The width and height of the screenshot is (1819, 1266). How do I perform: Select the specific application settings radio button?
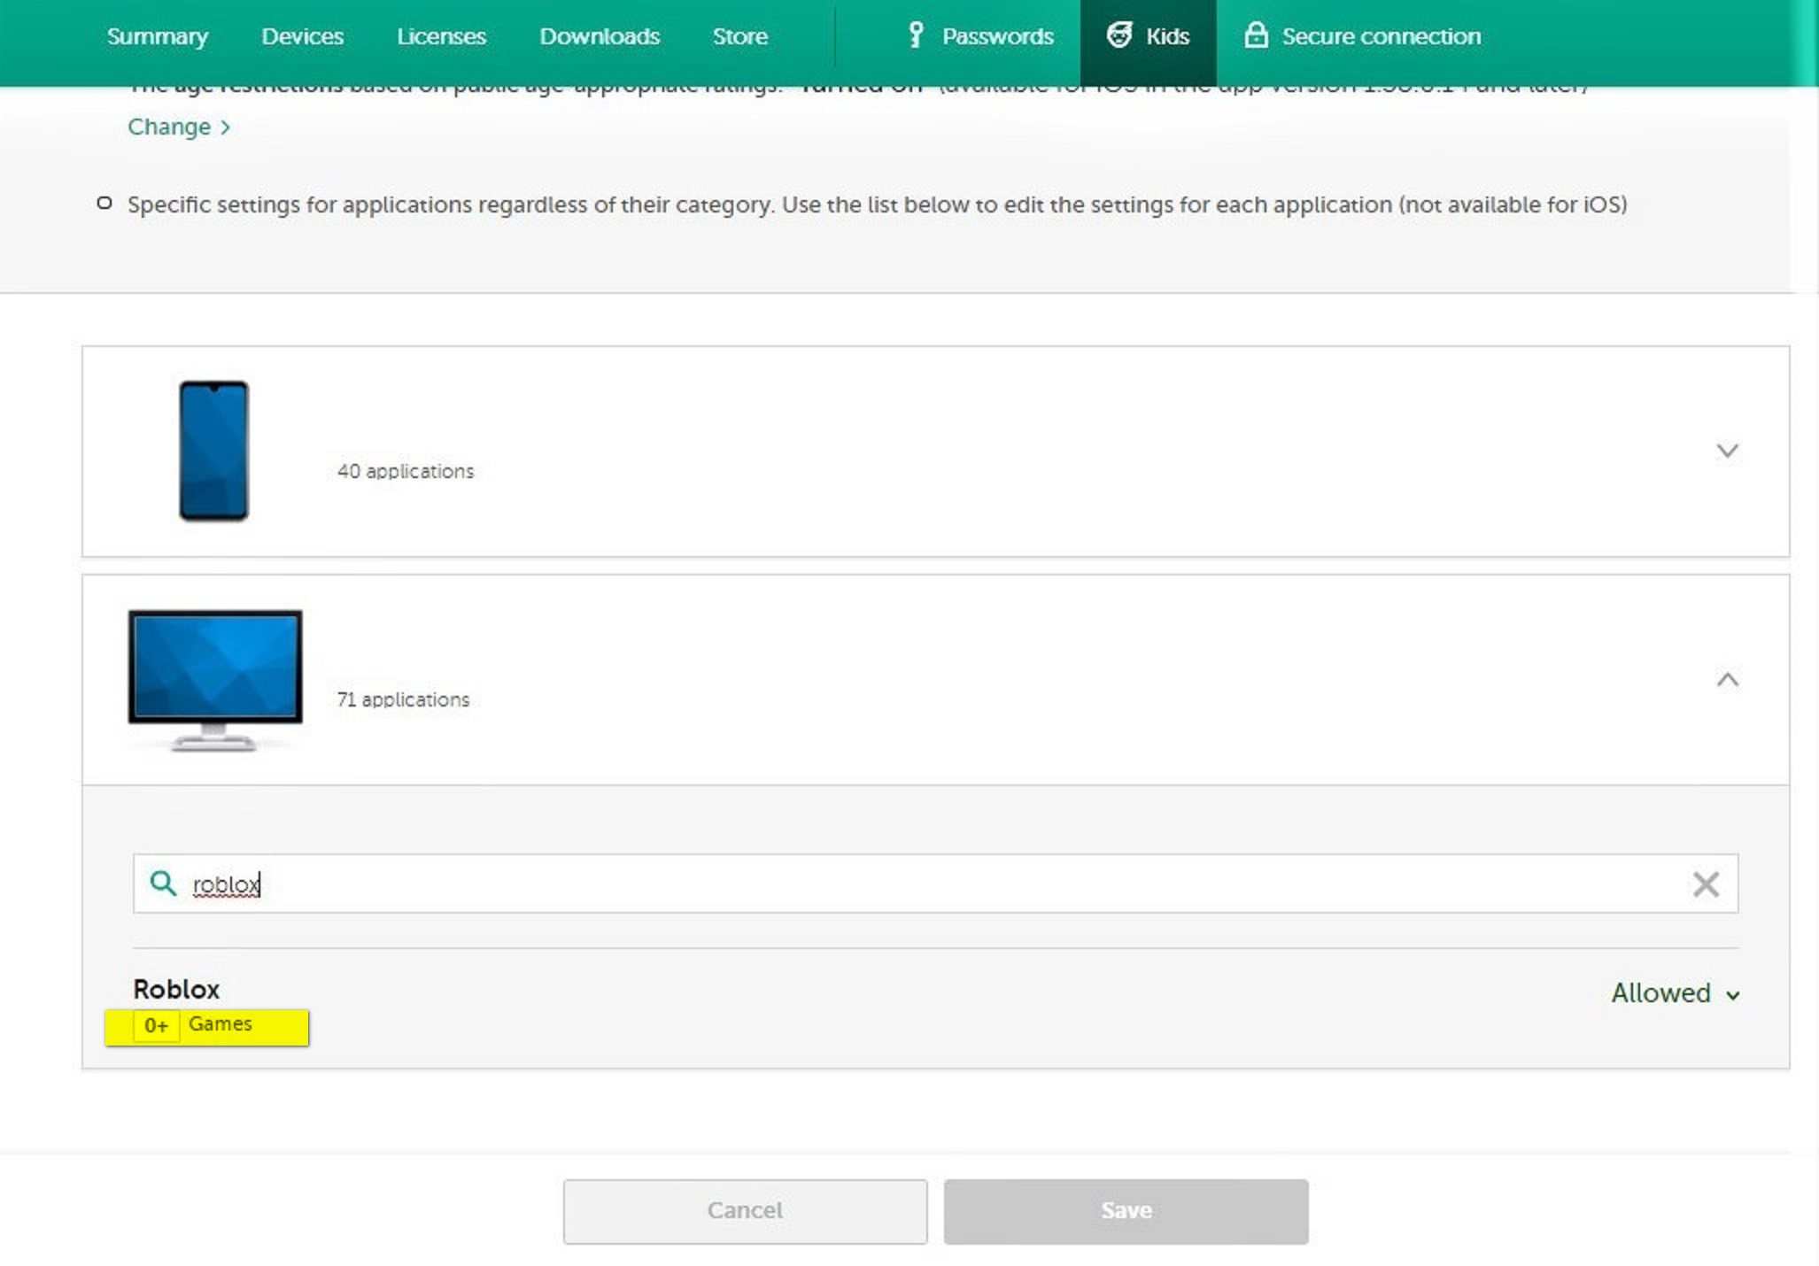click(x=104, y=204)
